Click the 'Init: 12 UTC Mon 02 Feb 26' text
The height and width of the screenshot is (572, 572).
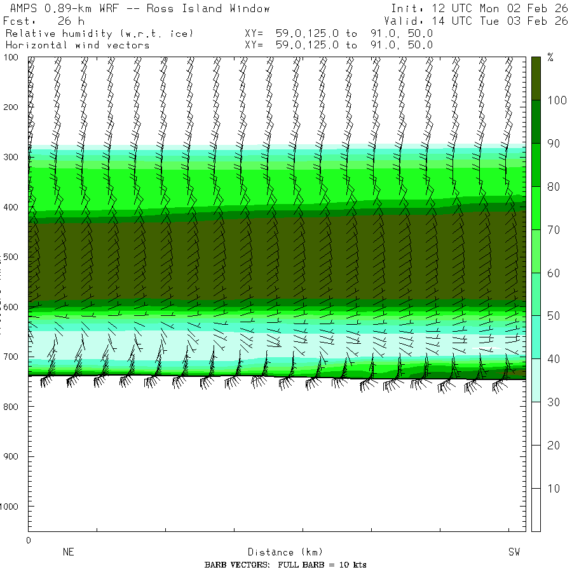coord(479,8)
